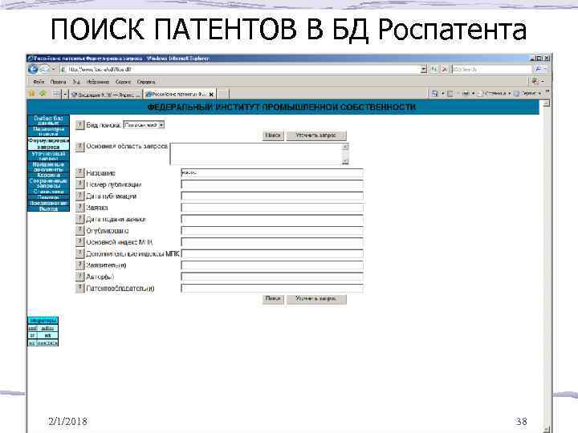578x433 pixels.
Task: Open the Home icon in command bar
Action: 434,94
